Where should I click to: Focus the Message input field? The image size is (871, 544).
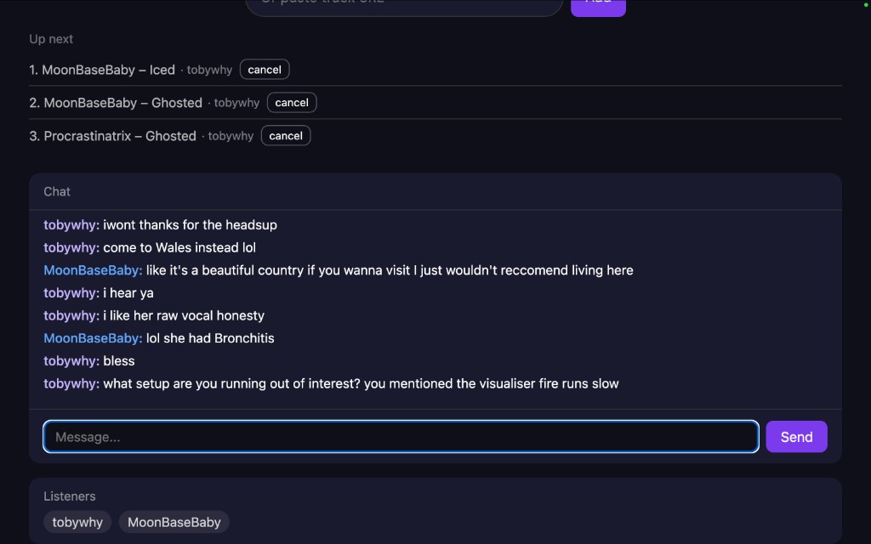[401, 437]
